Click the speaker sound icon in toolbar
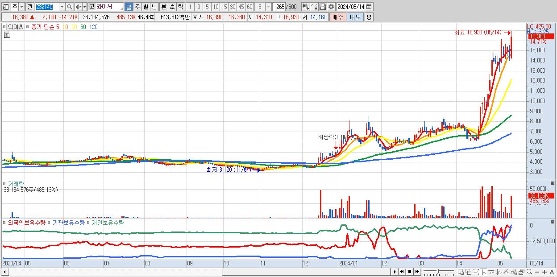Screen dimensions: 557x277 tap(78, 7)
